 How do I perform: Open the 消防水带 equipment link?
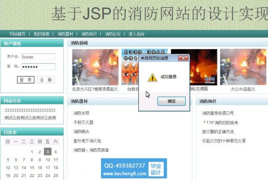tap(81, 113)
